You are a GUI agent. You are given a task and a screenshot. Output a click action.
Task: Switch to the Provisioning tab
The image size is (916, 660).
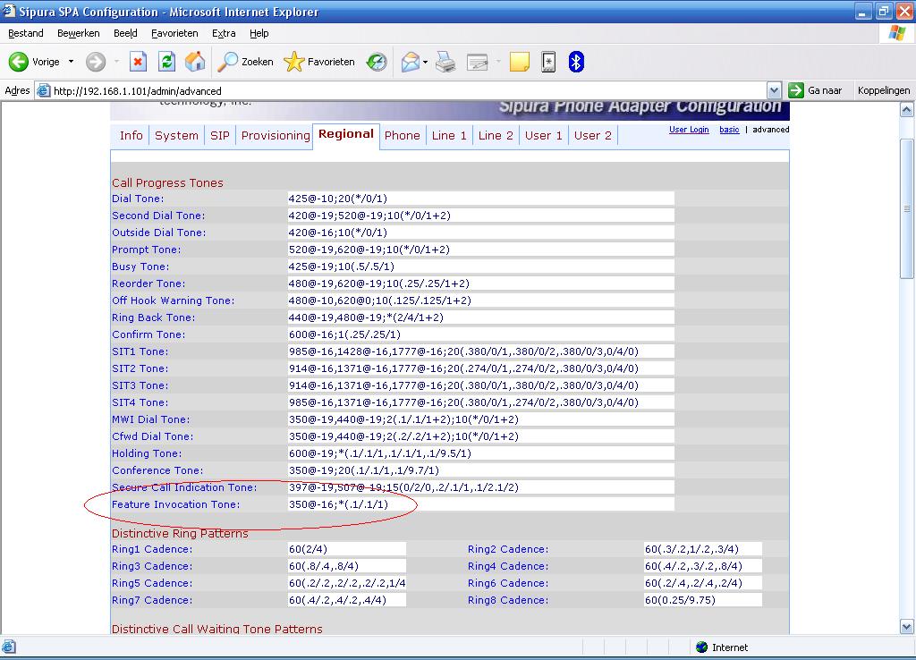point(276,136)
